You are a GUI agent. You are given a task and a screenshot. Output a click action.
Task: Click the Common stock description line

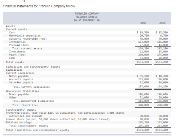point(58,119)
